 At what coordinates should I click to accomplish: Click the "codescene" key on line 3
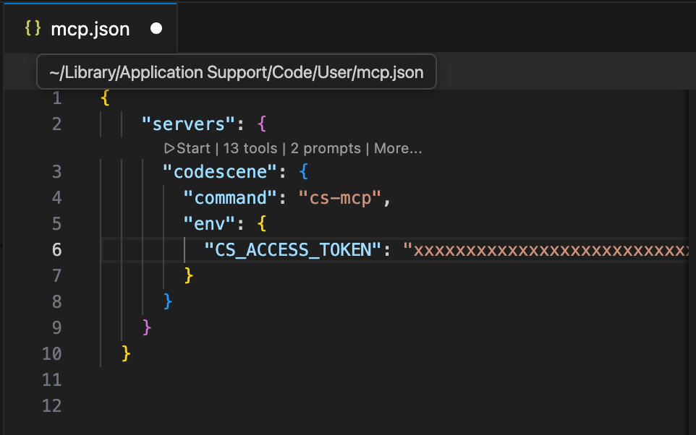pyautogui.click(x=220, y=171)
